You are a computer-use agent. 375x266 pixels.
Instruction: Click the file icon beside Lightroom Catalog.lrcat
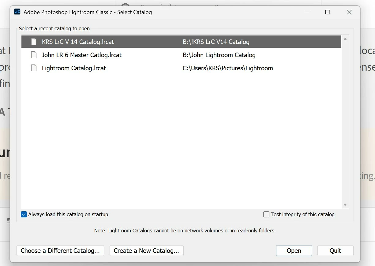[34, 68]
